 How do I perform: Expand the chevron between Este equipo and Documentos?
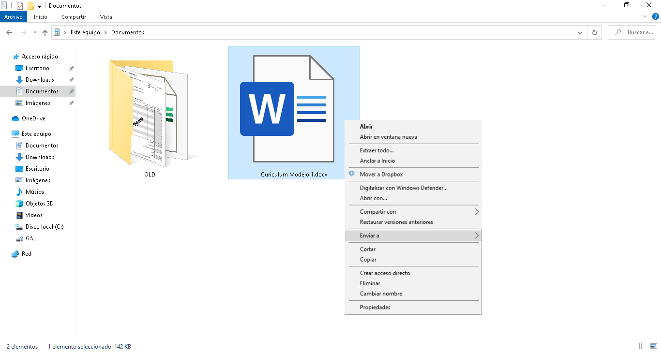coord(105,32)
